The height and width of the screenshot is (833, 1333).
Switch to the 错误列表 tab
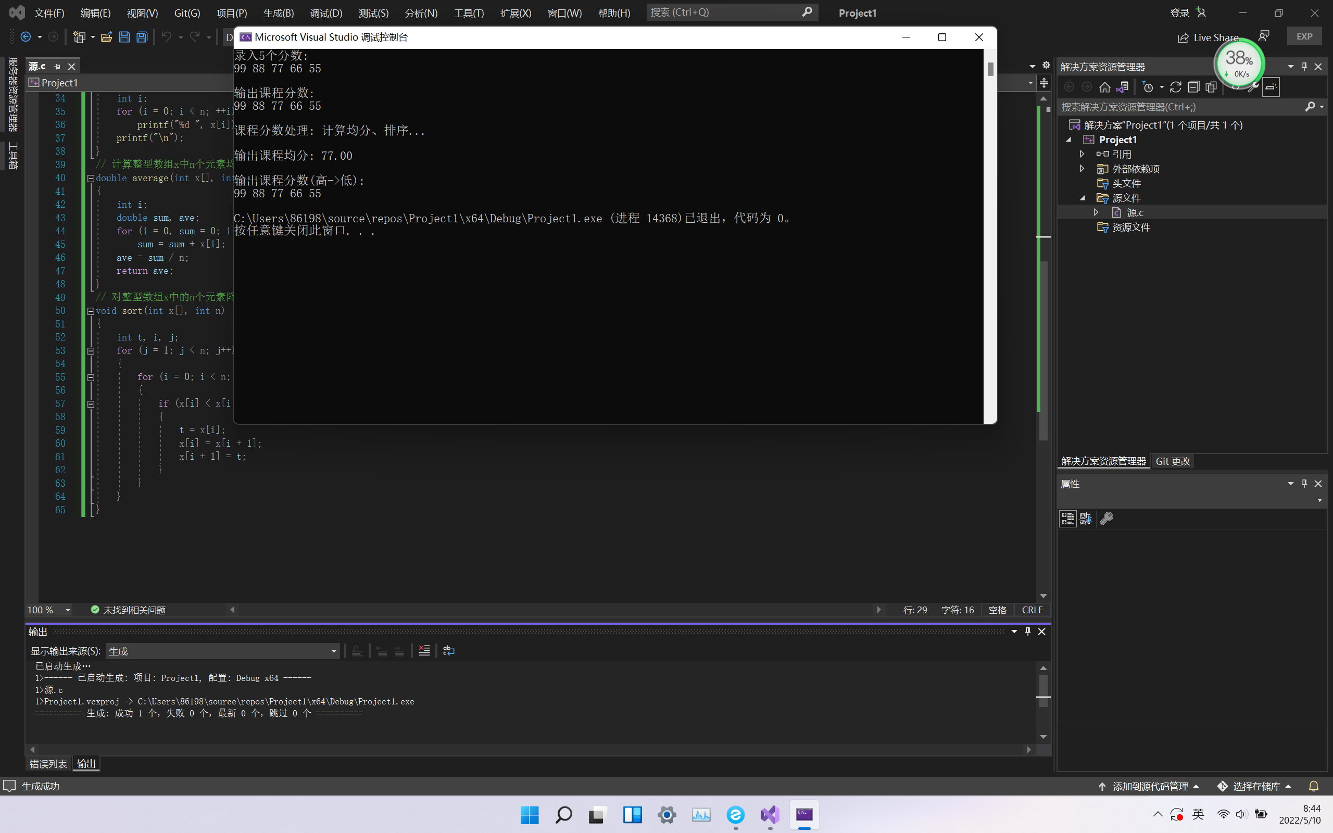pos(48,764)
